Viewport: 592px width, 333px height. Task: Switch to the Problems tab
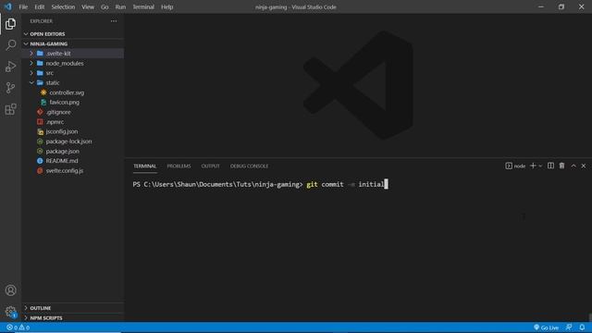point(179,166)
